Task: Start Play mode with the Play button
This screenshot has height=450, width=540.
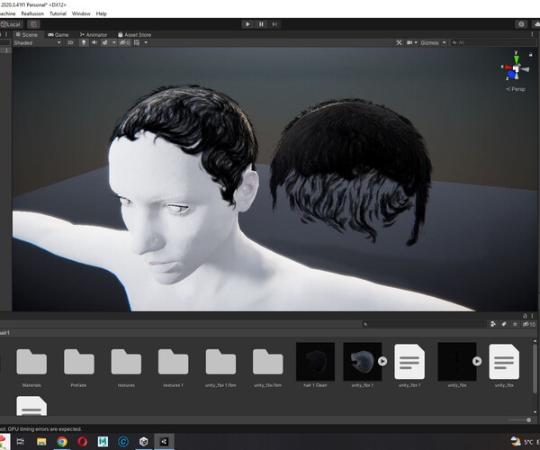Action: (x=247, y=24)
